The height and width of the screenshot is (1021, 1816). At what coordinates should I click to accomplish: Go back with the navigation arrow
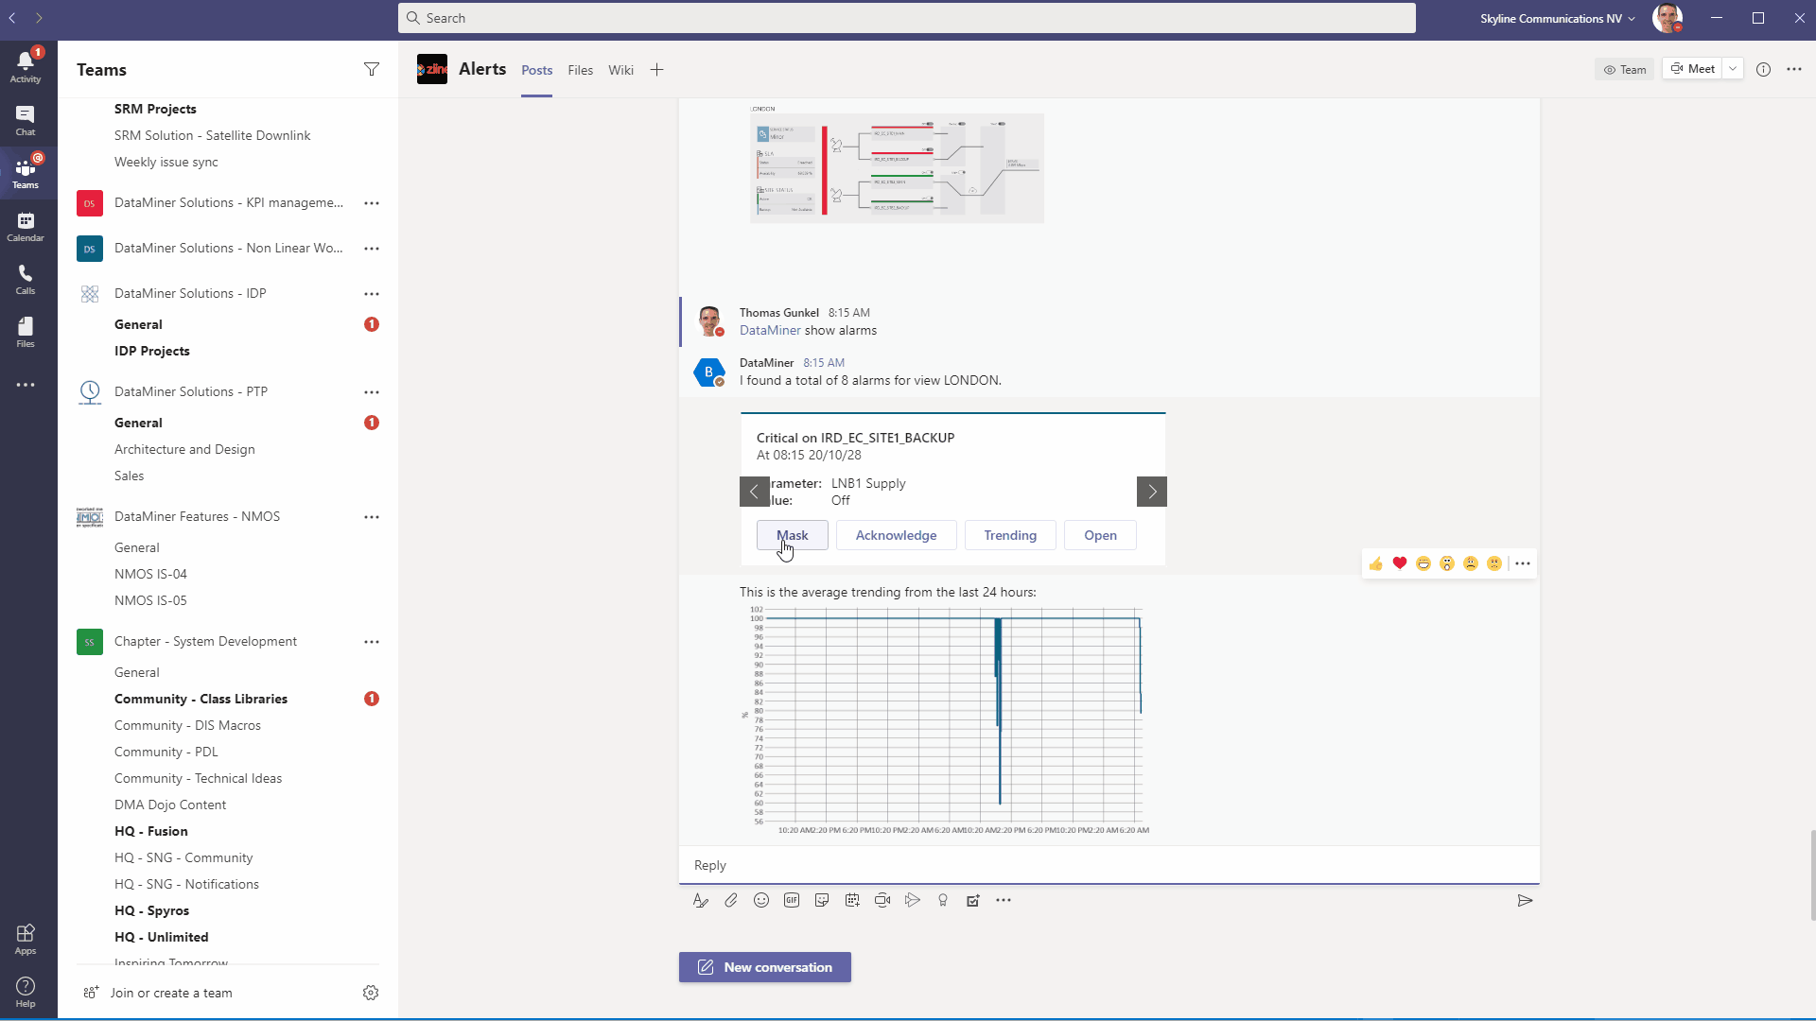pyautogui.click(x=12, y=18)
